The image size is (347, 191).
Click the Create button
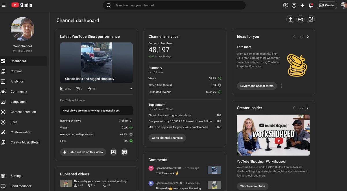tap(326, 5)
